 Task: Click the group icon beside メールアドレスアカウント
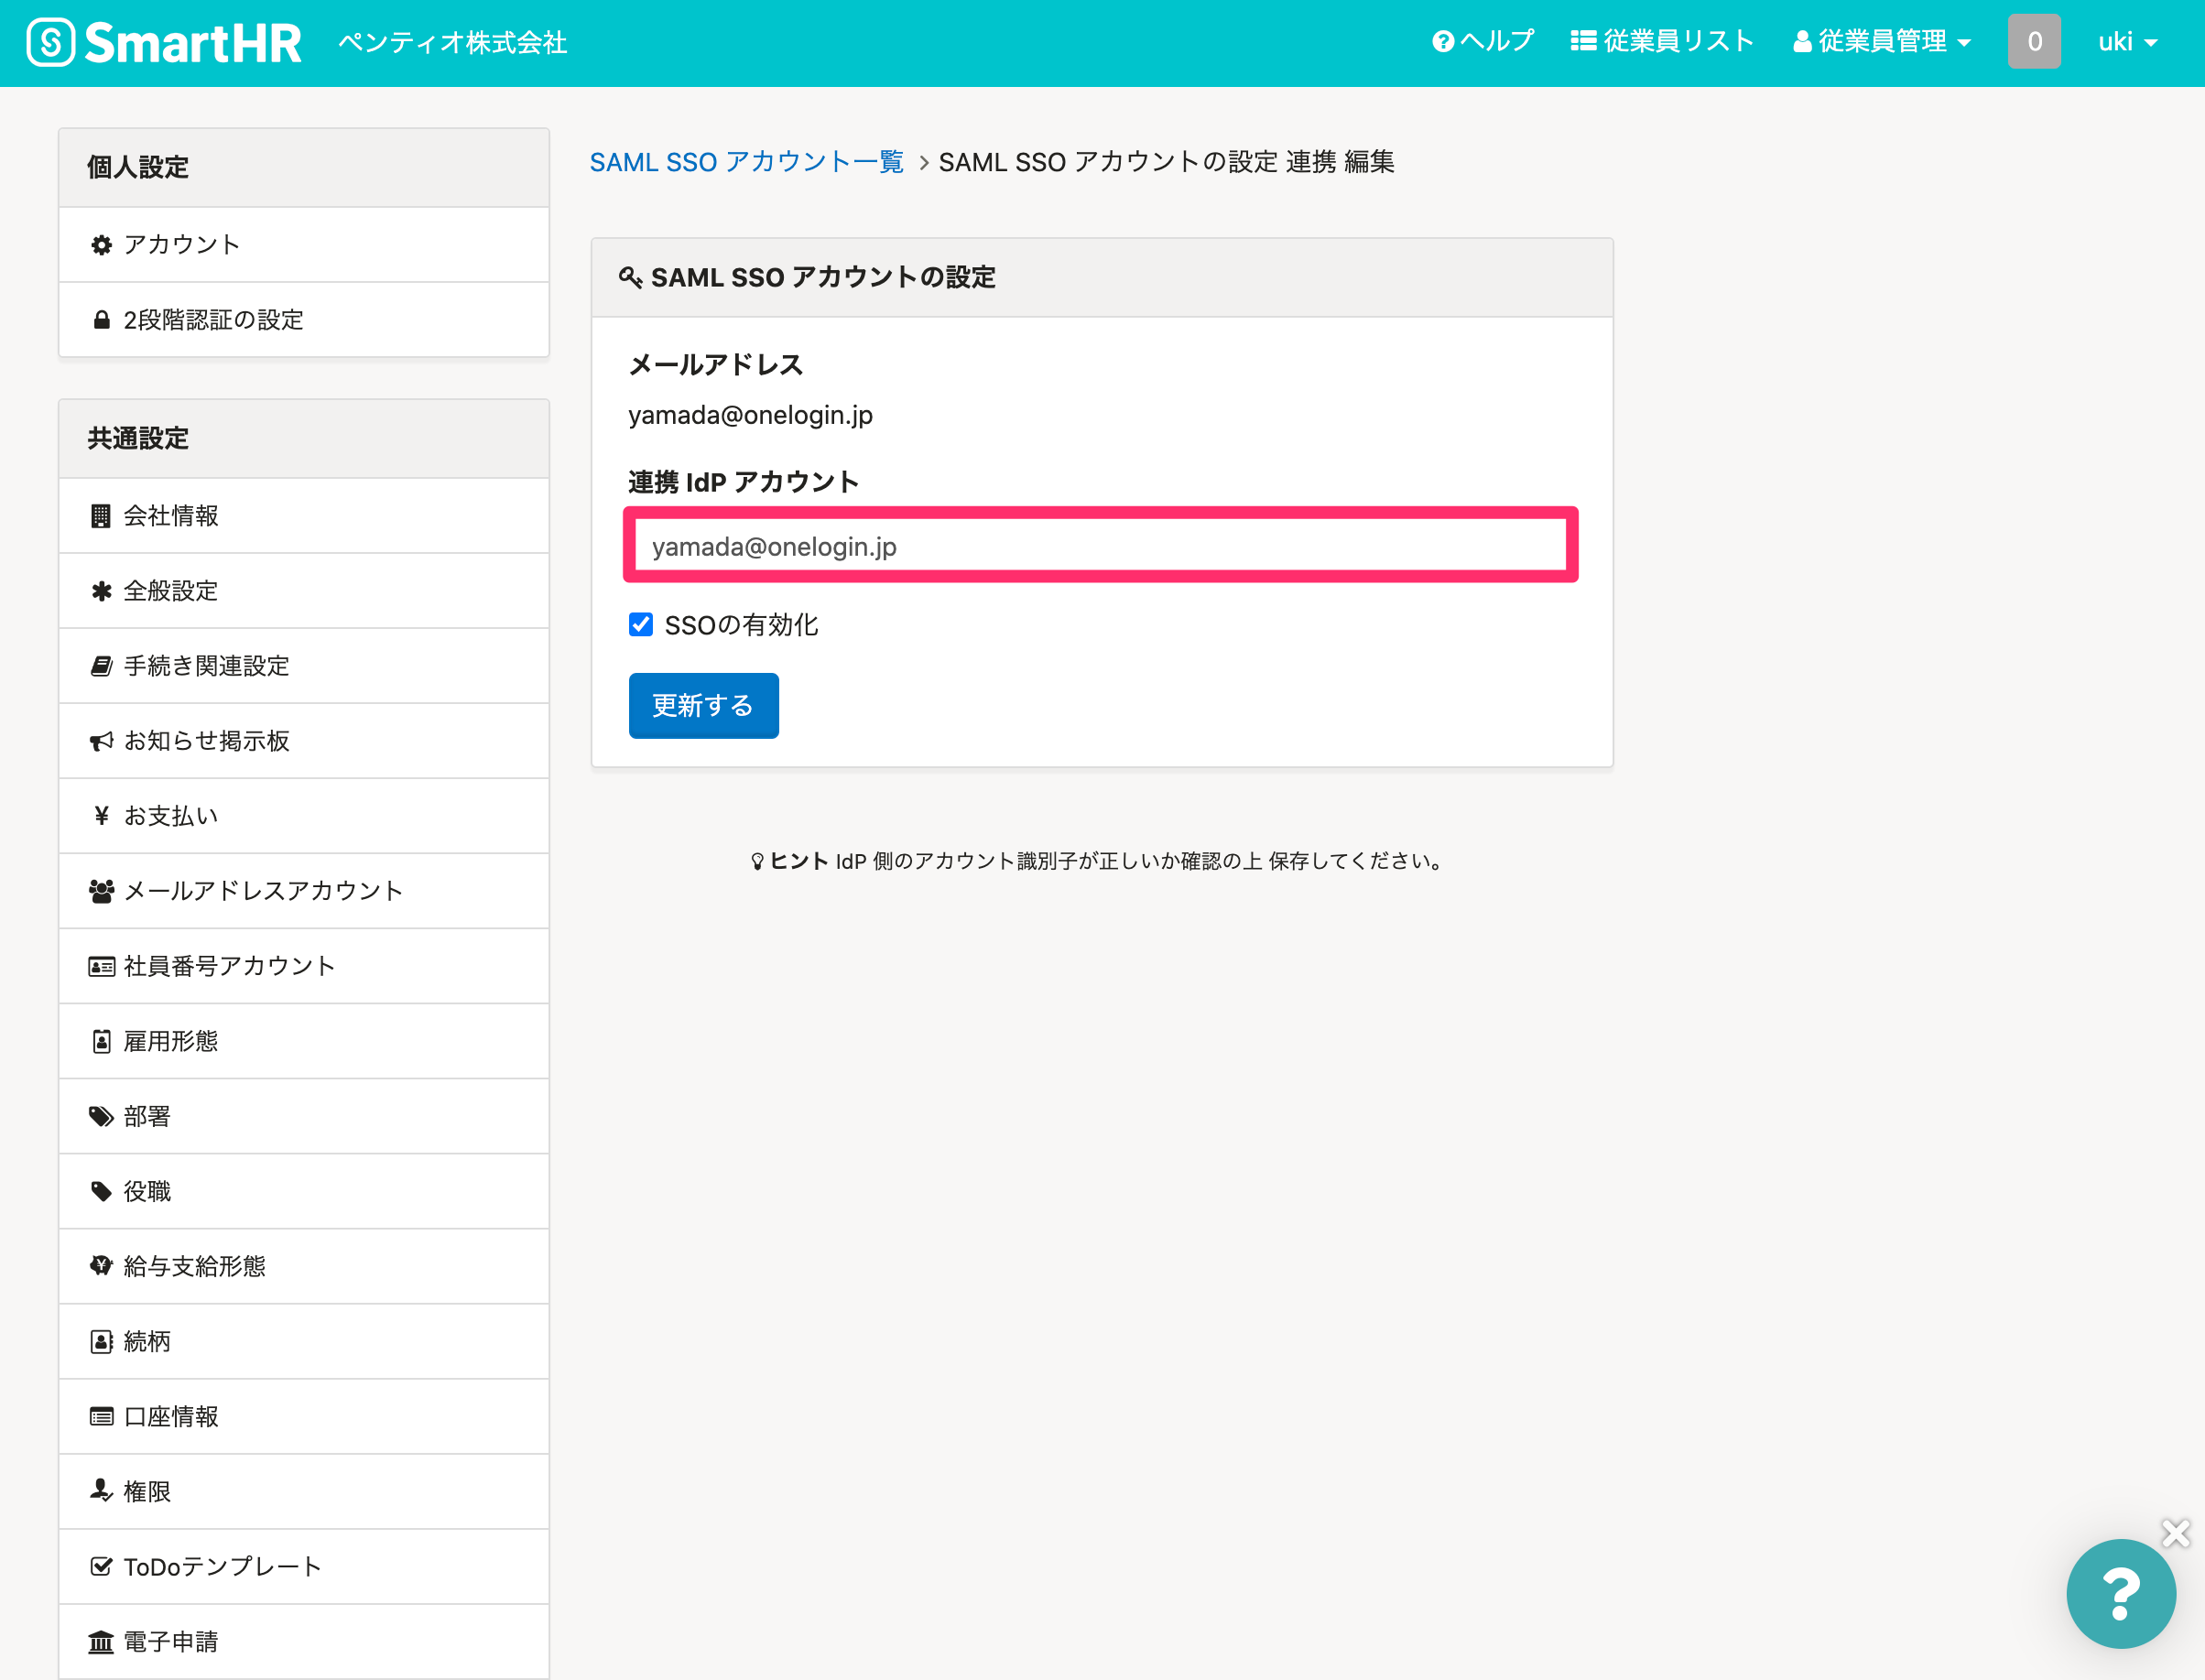click(x=101, y=891)
